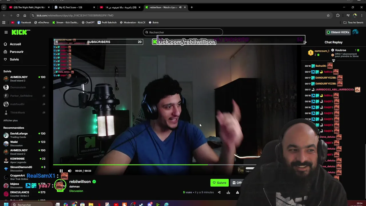Open recommended channel Walid
The image size is (366, 206).
pos(24,144)
